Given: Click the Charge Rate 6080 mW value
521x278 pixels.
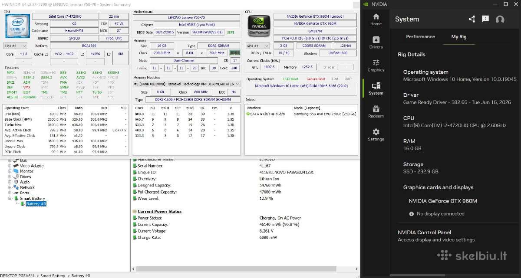Looking at the screenshot, I should [268, 237].
